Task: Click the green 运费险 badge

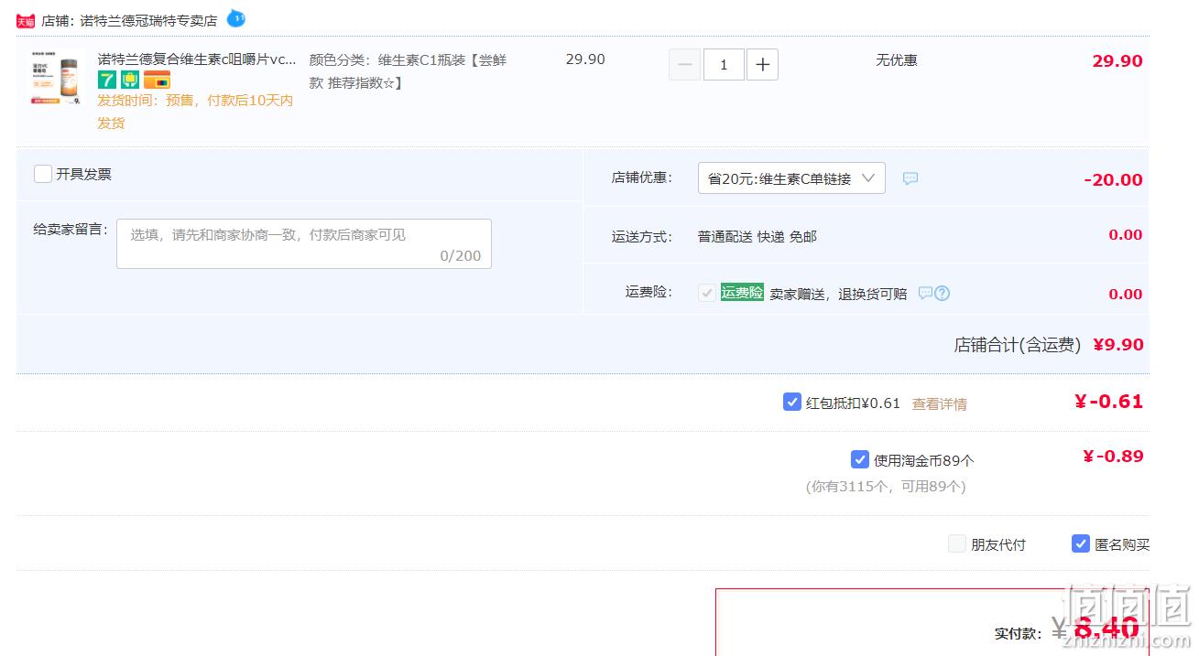Action: pos(742,292)
